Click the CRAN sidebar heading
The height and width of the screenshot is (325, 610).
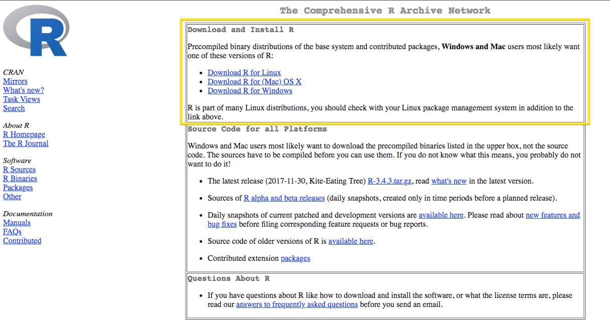pos(14,72)
